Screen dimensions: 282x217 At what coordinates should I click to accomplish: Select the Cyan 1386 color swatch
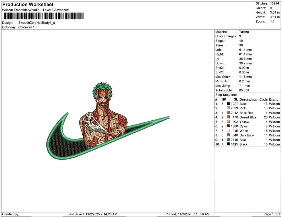pos(228,126)
